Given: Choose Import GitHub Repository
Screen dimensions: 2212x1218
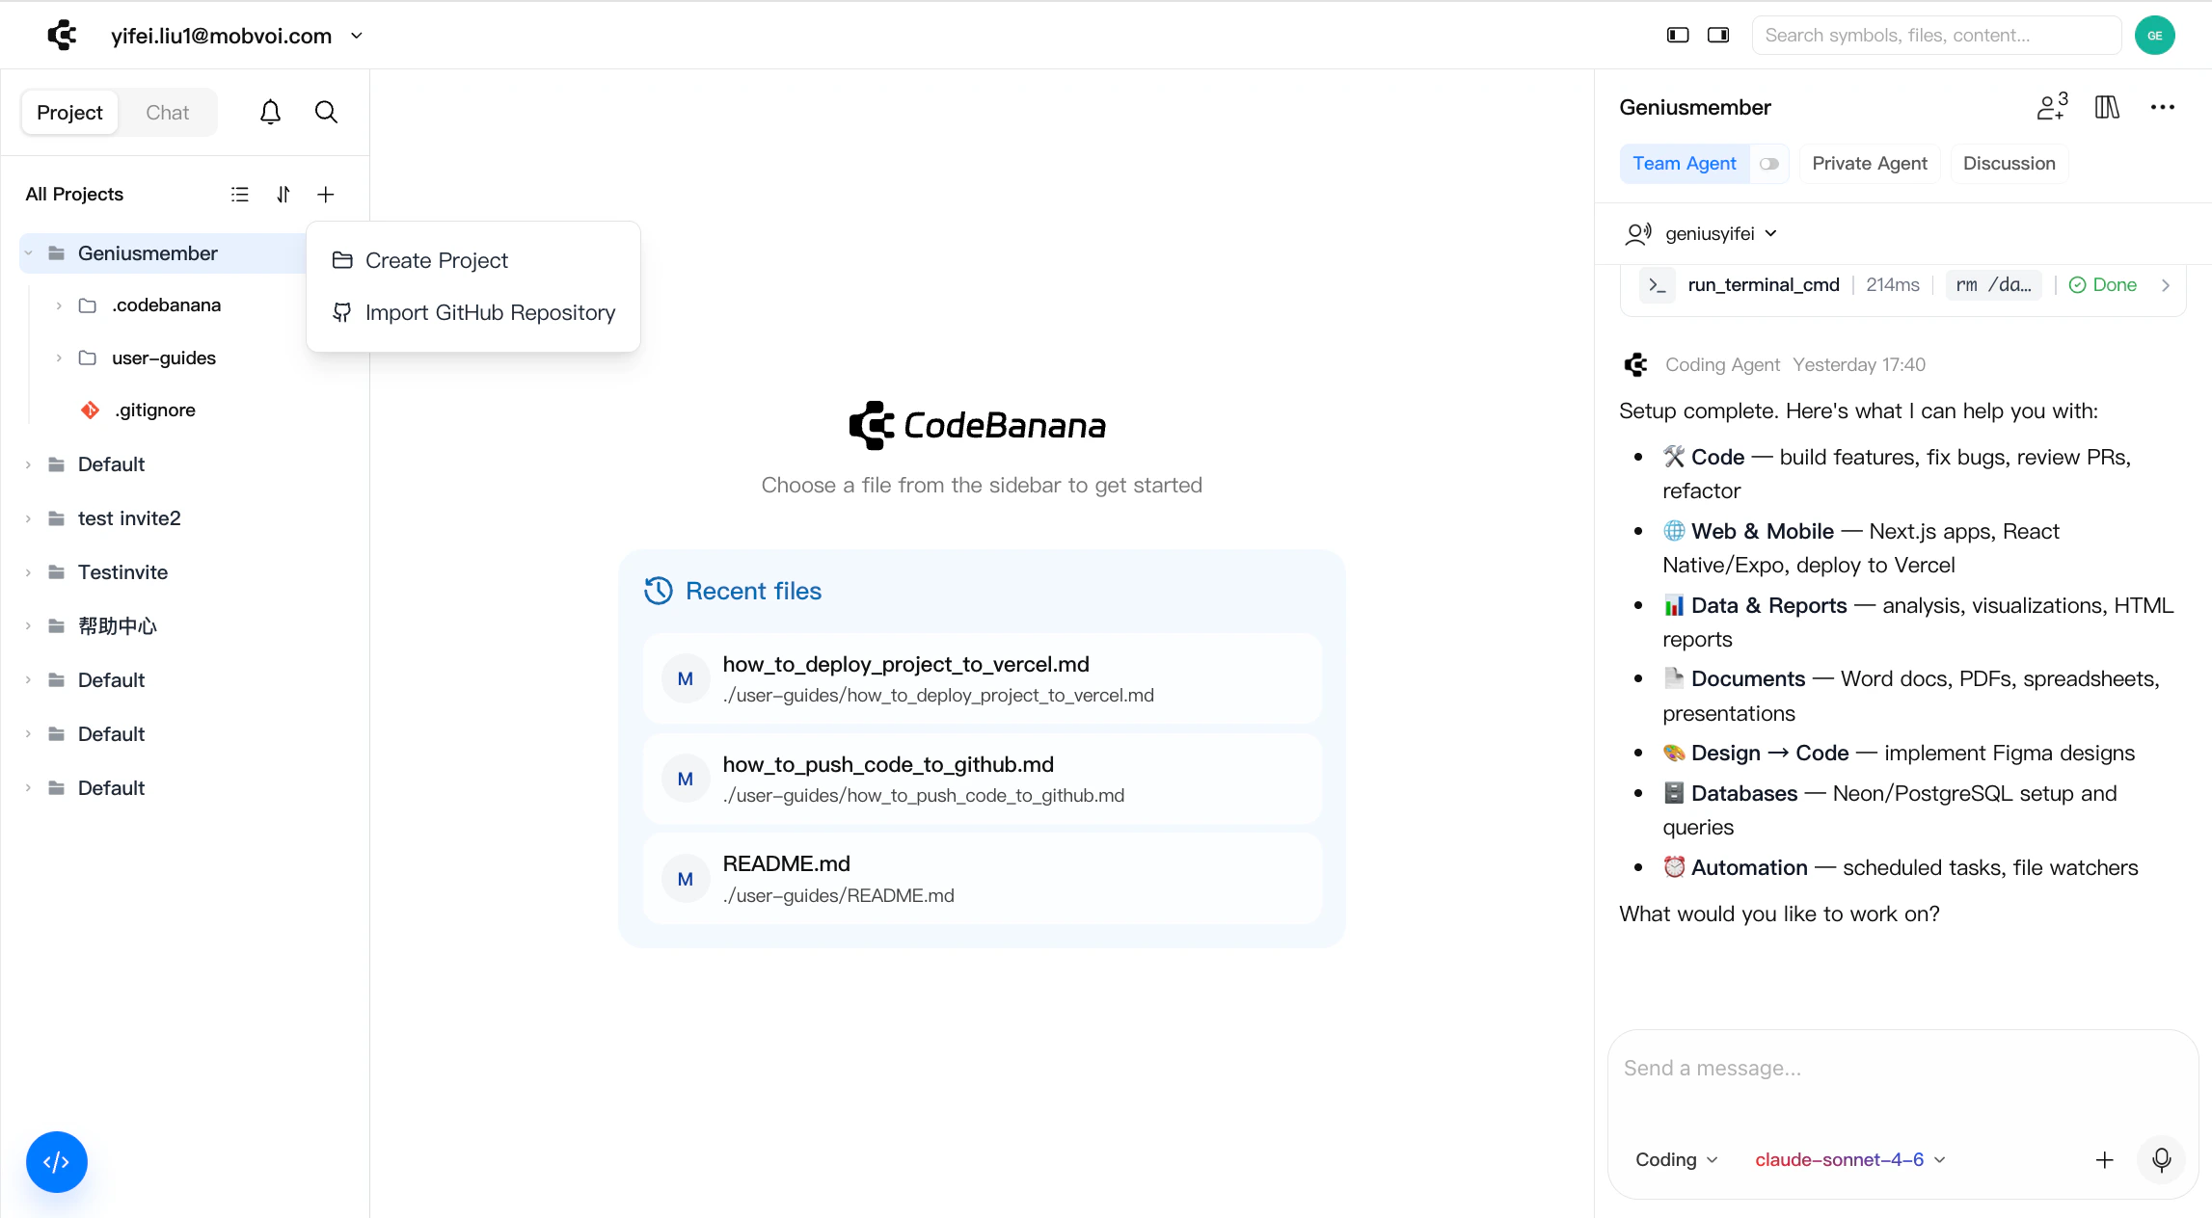Looking at the screenshot, I should coord(473,313).
